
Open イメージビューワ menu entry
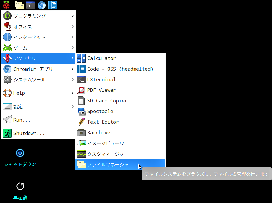120,143
